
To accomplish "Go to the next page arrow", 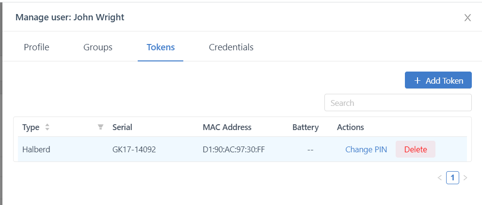I will [x=466, y=178].
